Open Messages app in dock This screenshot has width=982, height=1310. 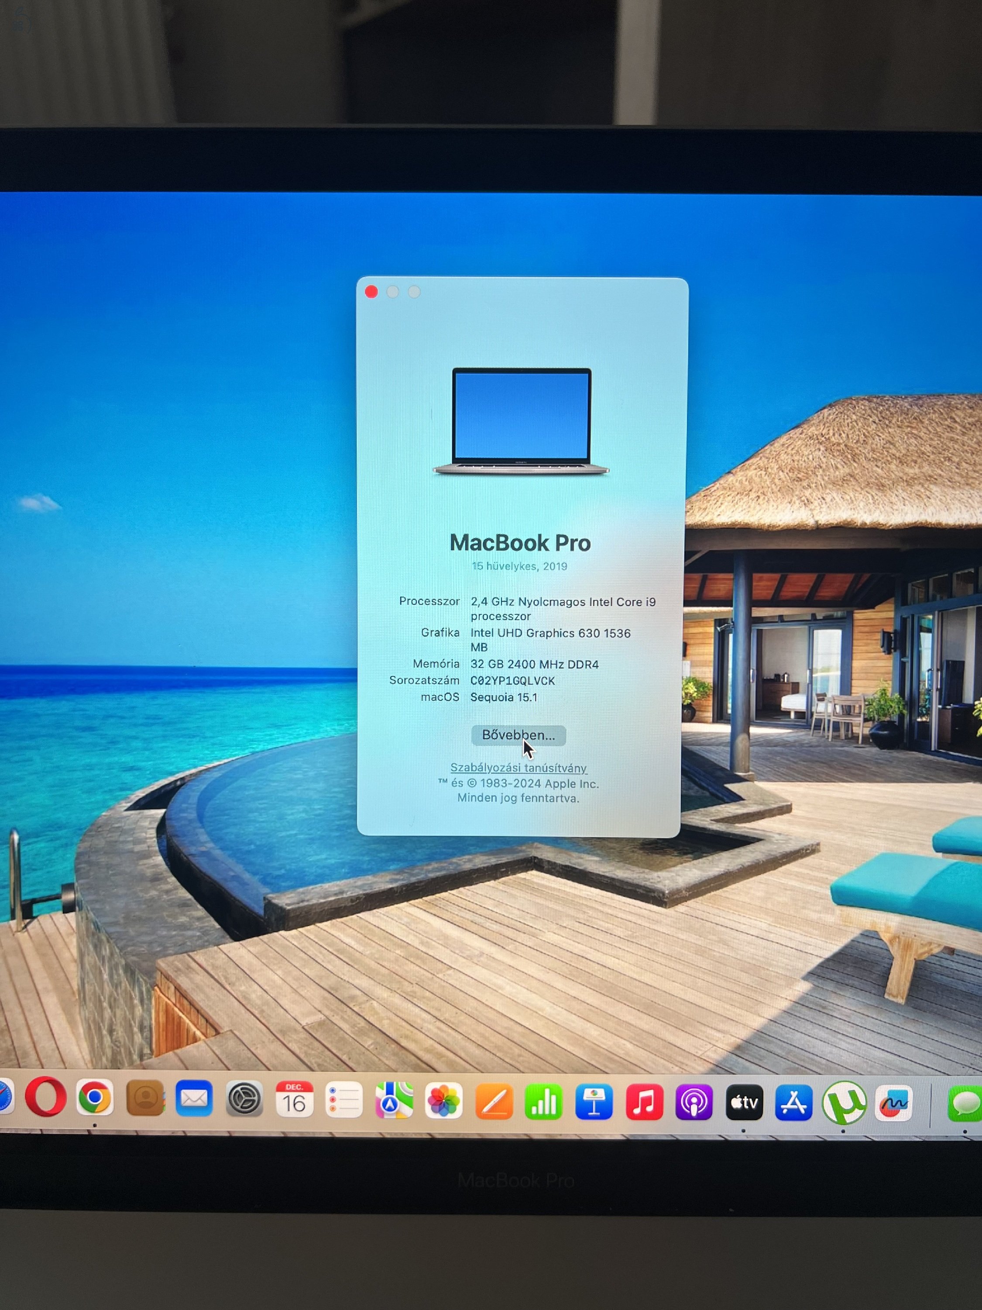tap(965, 1104)
